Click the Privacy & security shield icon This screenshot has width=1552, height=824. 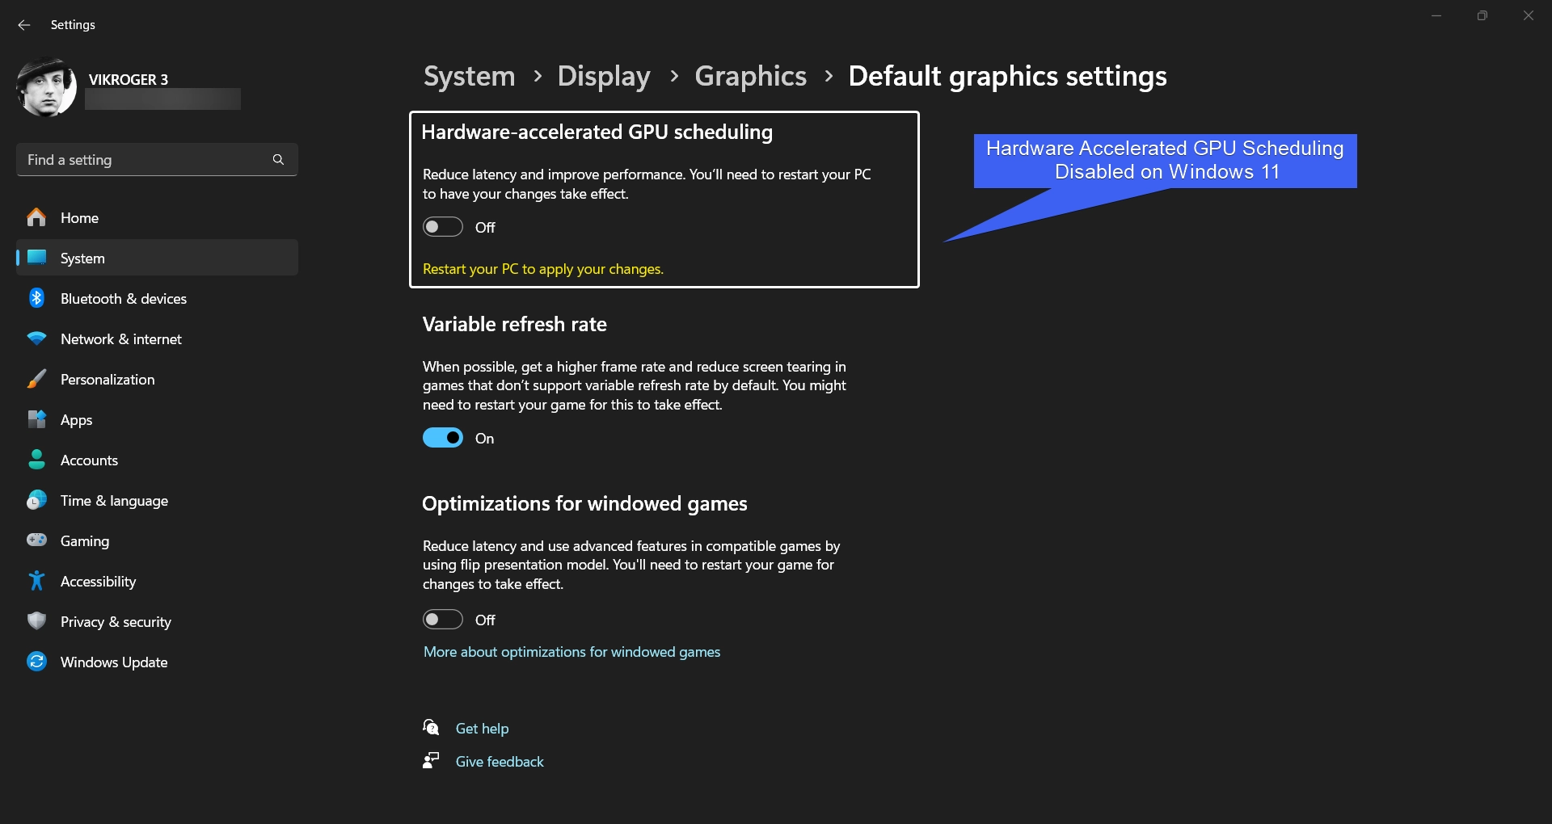(x=36, y=621)
